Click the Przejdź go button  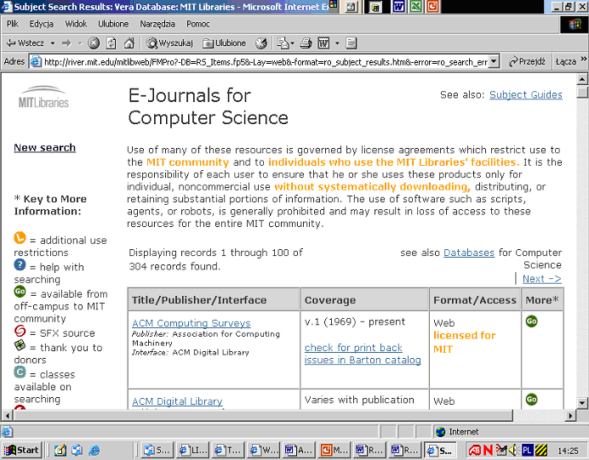coord(527,61)
